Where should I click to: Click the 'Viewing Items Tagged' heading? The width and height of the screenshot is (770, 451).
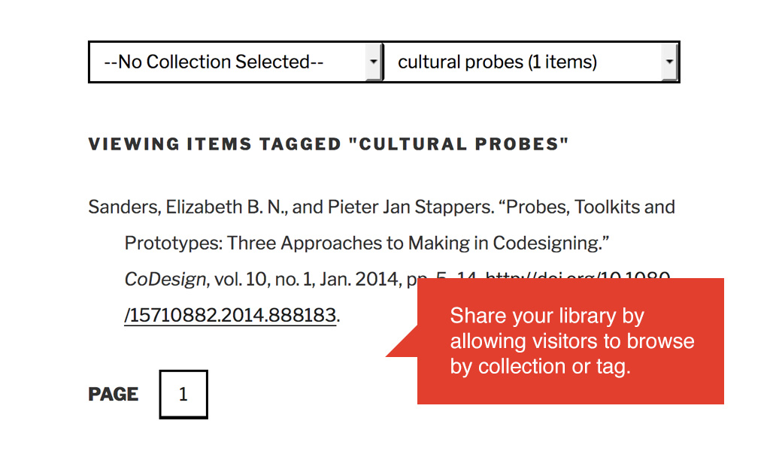(x=329, y=144)
